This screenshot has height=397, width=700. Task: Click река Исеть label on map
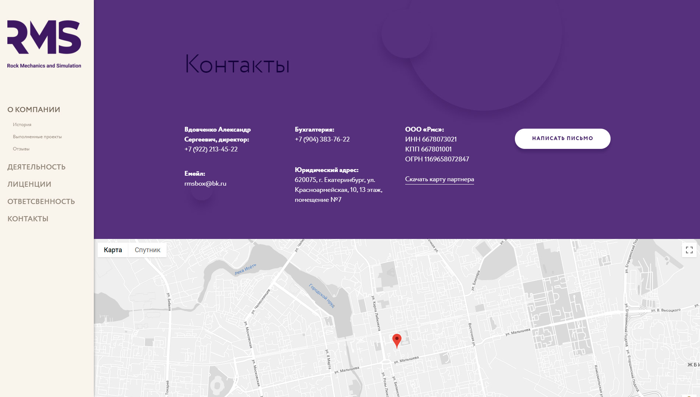tap(245, 269)
